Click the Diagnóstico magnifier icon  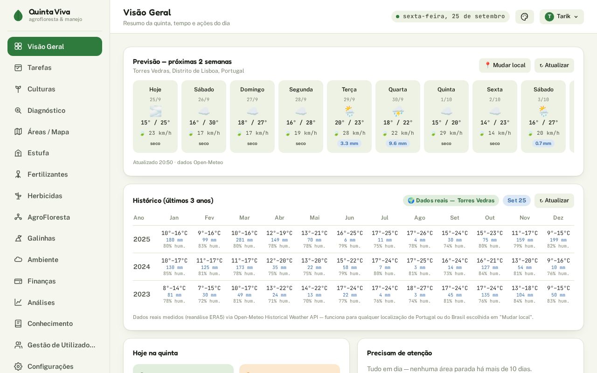(18, 111)
